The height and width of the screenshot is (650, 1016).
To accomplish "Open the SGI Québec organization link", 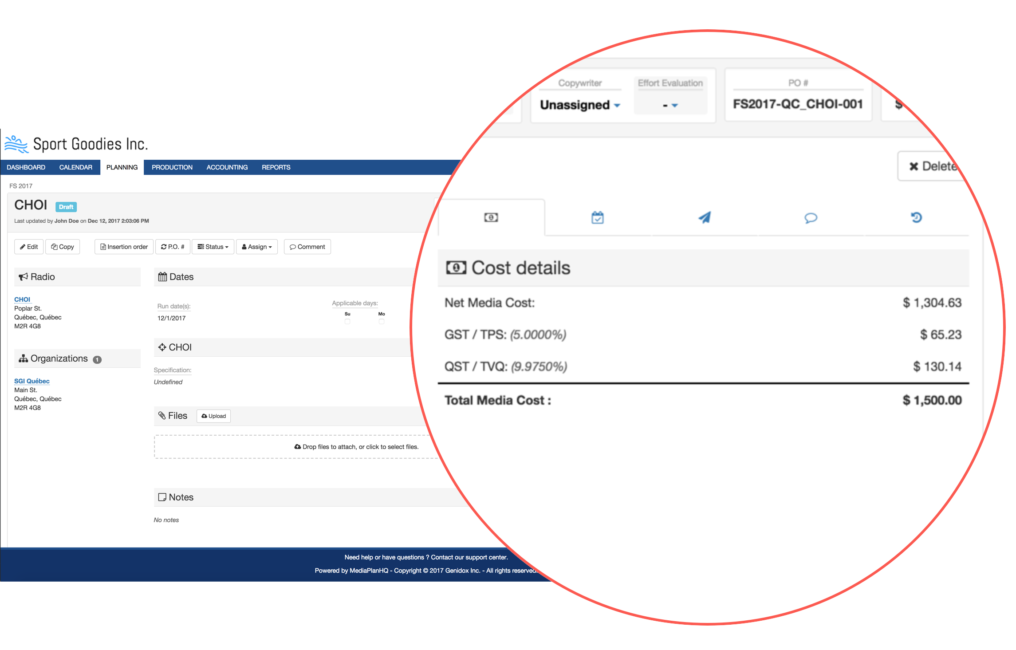I will coord(32,381).
